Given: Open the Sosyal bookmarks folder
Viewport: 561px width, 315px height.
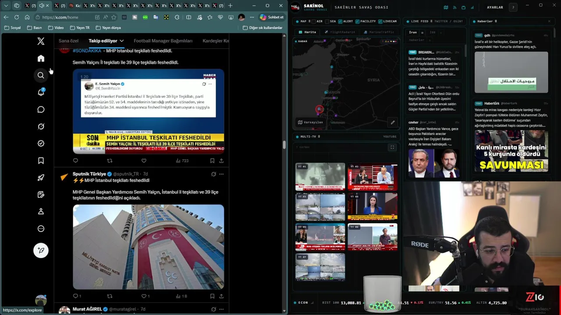Looking at the screenshot, I should tap(12, 28).
